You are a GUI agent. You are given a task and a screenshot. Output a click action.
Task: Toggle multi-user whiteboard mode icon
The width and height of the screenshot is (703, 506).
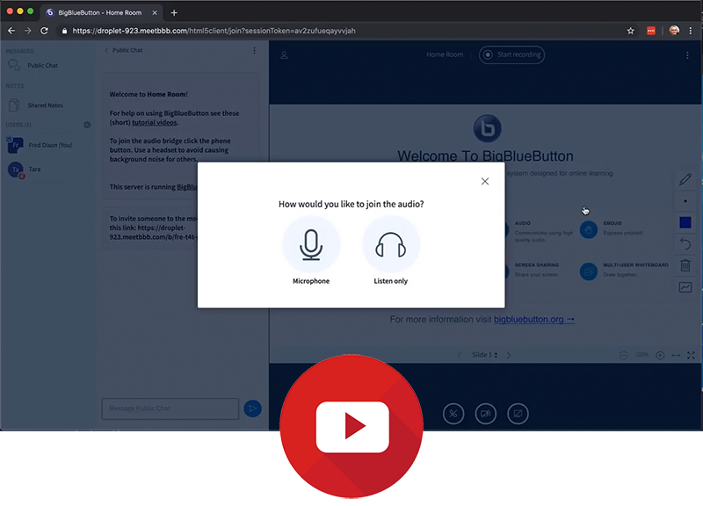pos(685,287)
